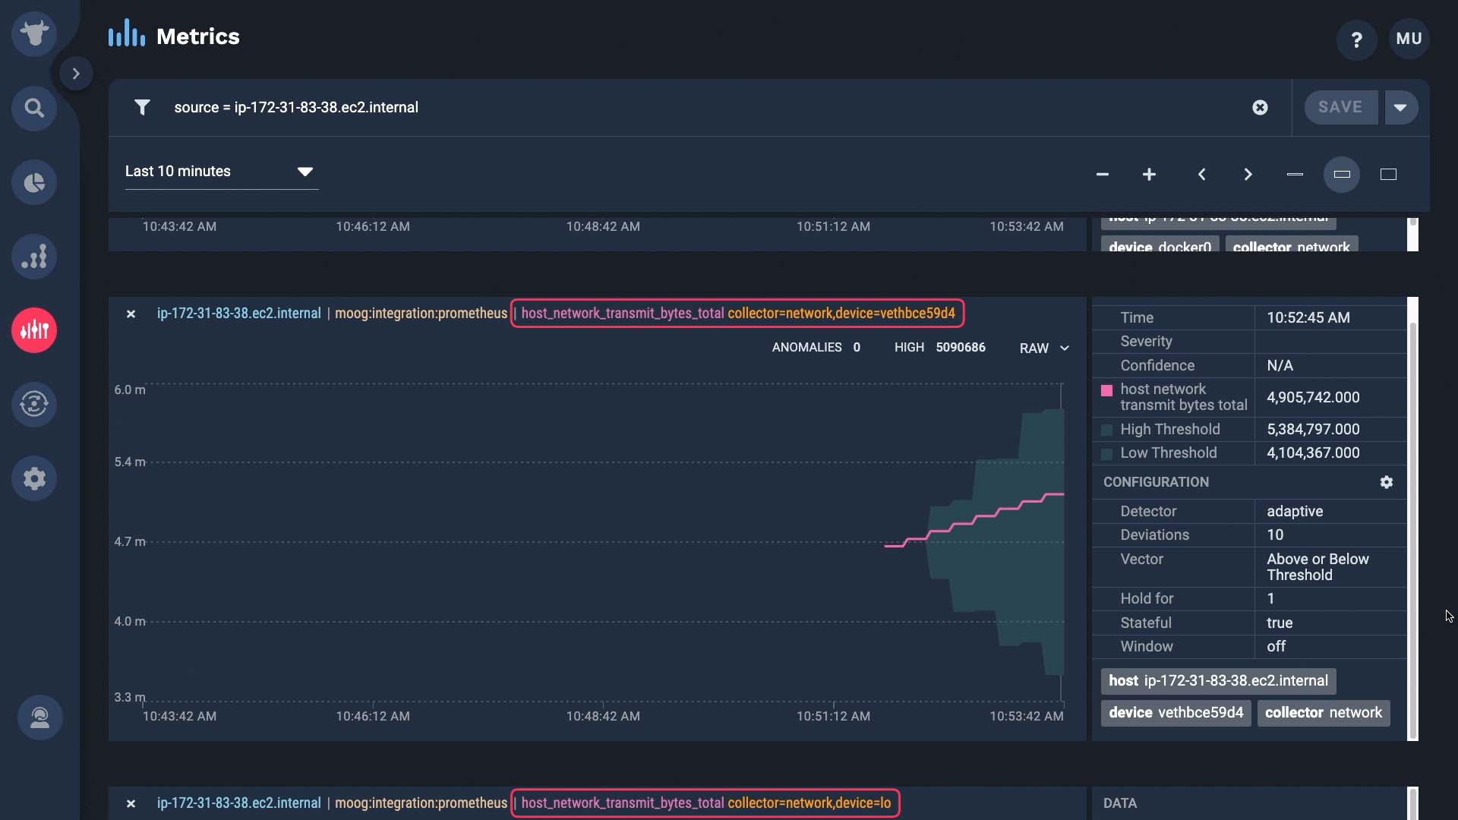Click the SAVE button
The image size is (1458, 820).
tap(1340, 107)
